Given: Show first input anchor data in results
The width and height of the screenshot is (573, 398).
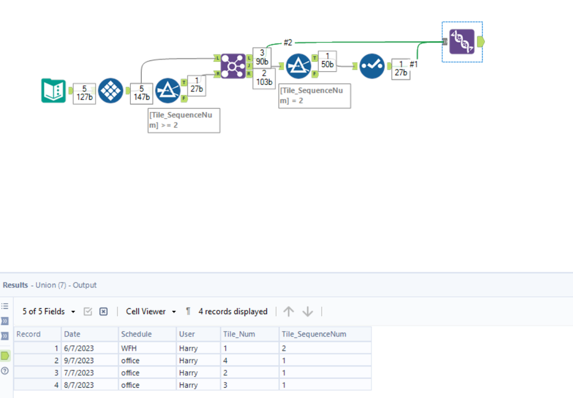Looking at the screenshot, I should click(x=5, y=321).
